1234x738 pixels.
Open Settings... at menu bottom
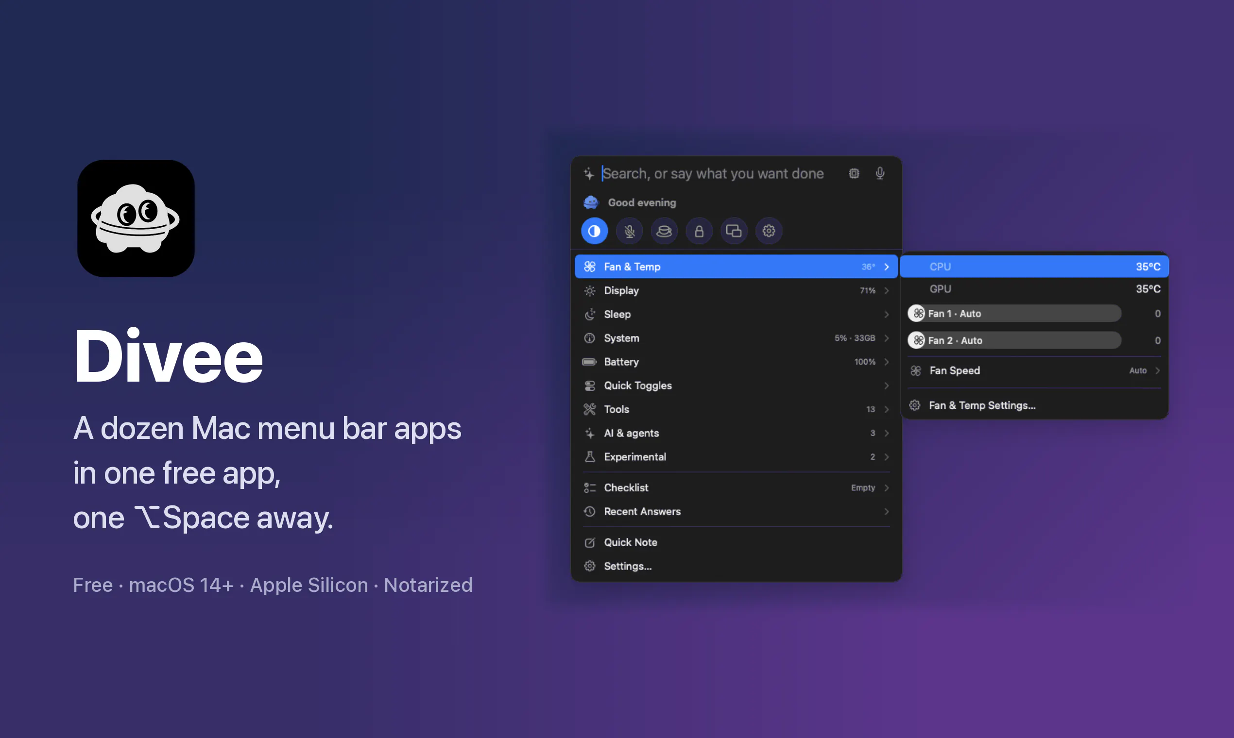coord(736,566)
